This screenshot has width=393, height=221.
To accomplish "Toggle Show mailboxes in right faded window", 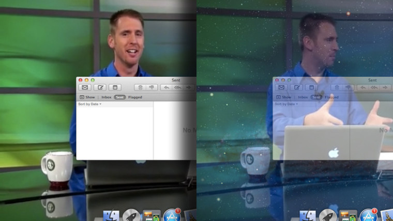I will click(283, 97).
